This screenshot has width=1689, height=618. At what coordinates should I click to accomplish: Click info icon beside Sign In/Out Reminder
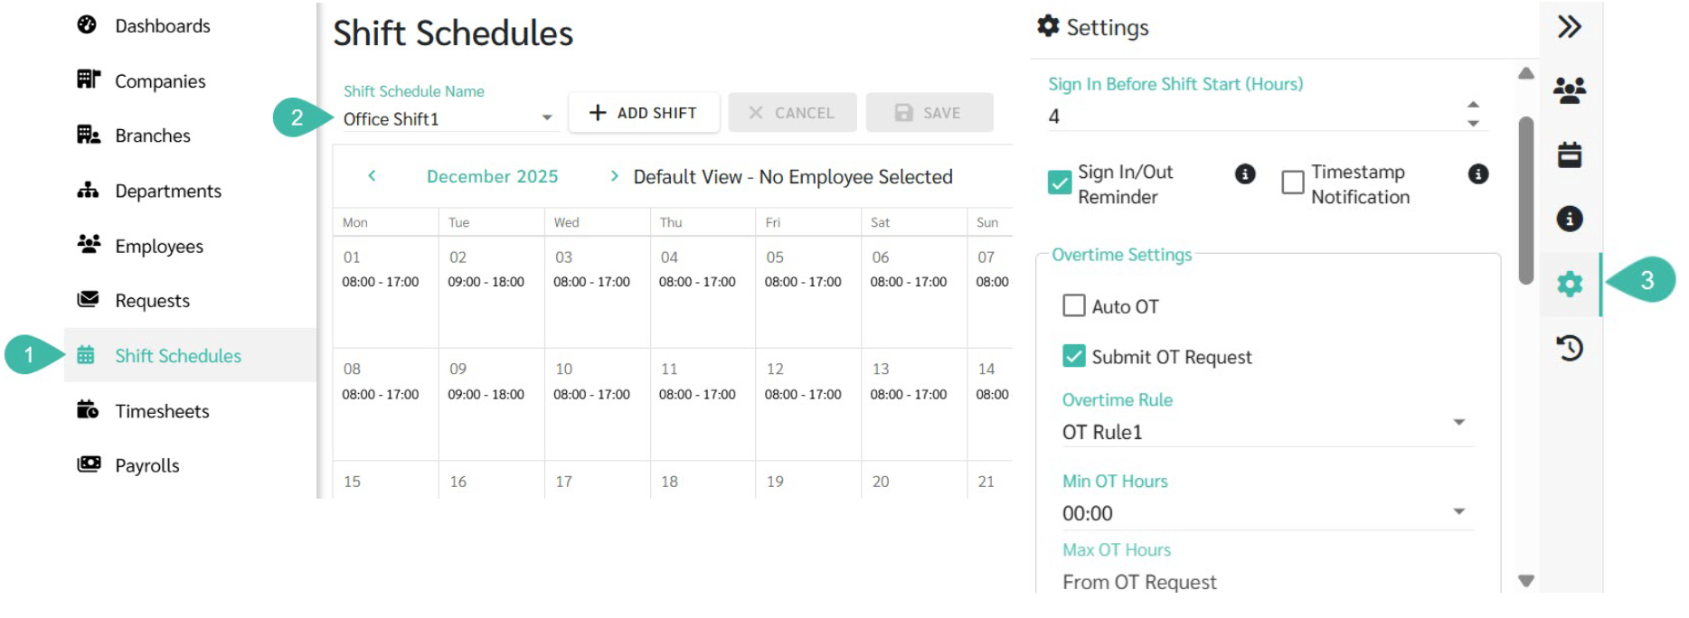point(1245,174)
